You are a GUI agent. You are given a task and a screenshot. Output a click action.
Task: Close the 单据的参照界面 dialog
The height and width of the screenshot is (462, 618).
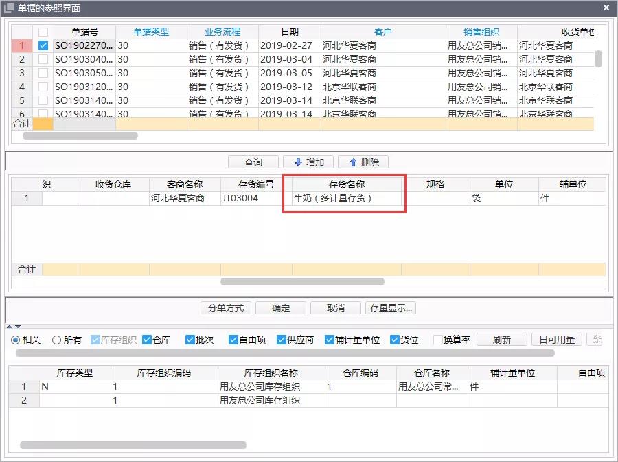(x=606, y=8)
